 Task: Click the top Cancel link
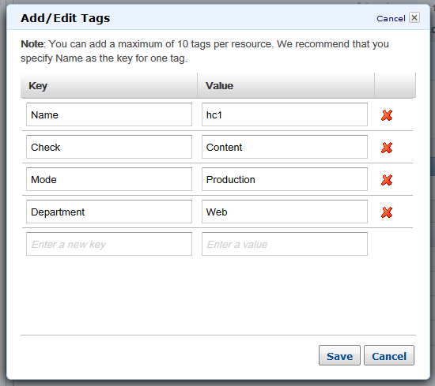[391, 19]
